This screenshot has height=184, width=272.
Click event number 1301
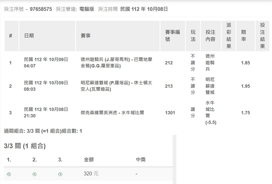click(x=170, y=113)
